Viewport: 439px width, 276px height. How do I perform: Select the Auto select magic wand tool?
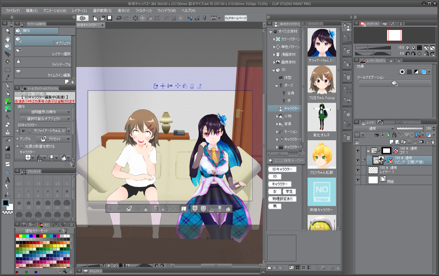tap(8, 62)
